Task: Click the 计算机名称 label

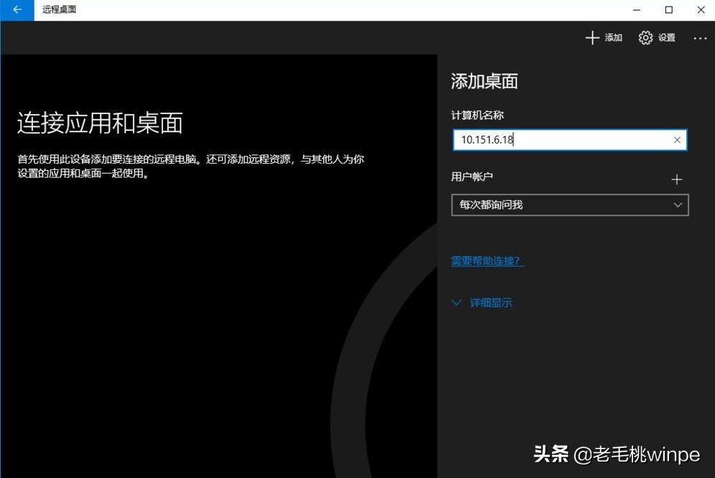Action: pyautogui.click(x=477, y=115)
